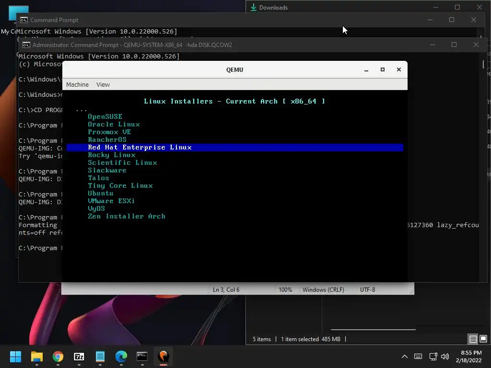
Task: Choose Red Hat Enterprise Linux highlighted row
Action: click(234, 148)
